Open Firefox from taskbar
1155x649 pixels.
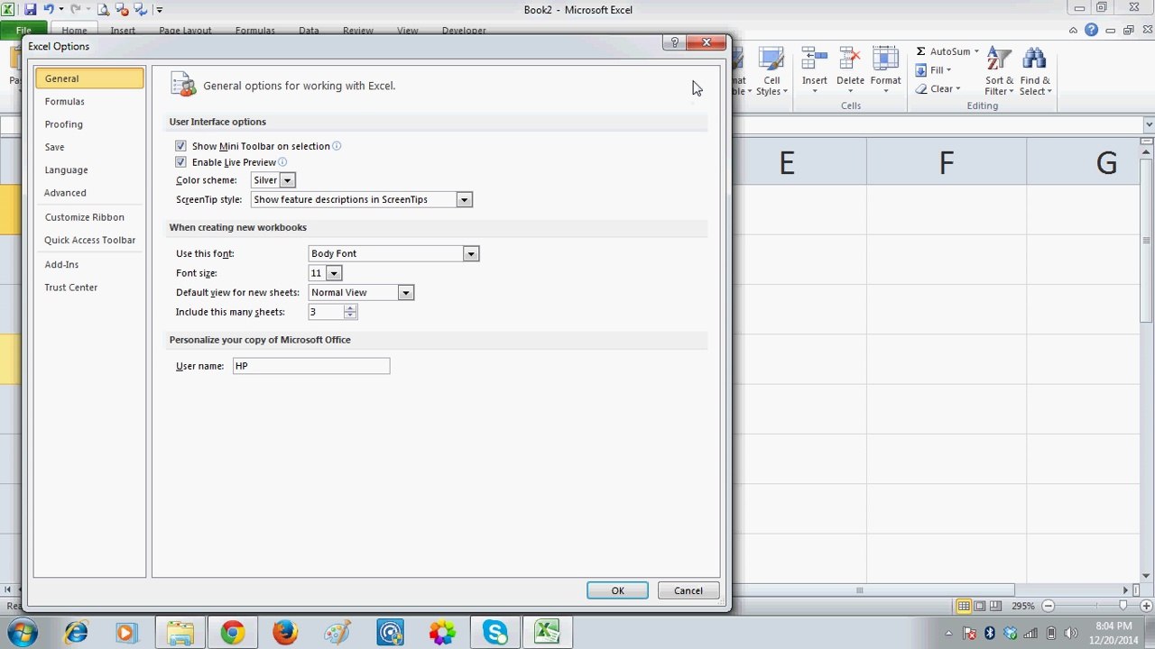pyautogui.click(x=284, y=633)
